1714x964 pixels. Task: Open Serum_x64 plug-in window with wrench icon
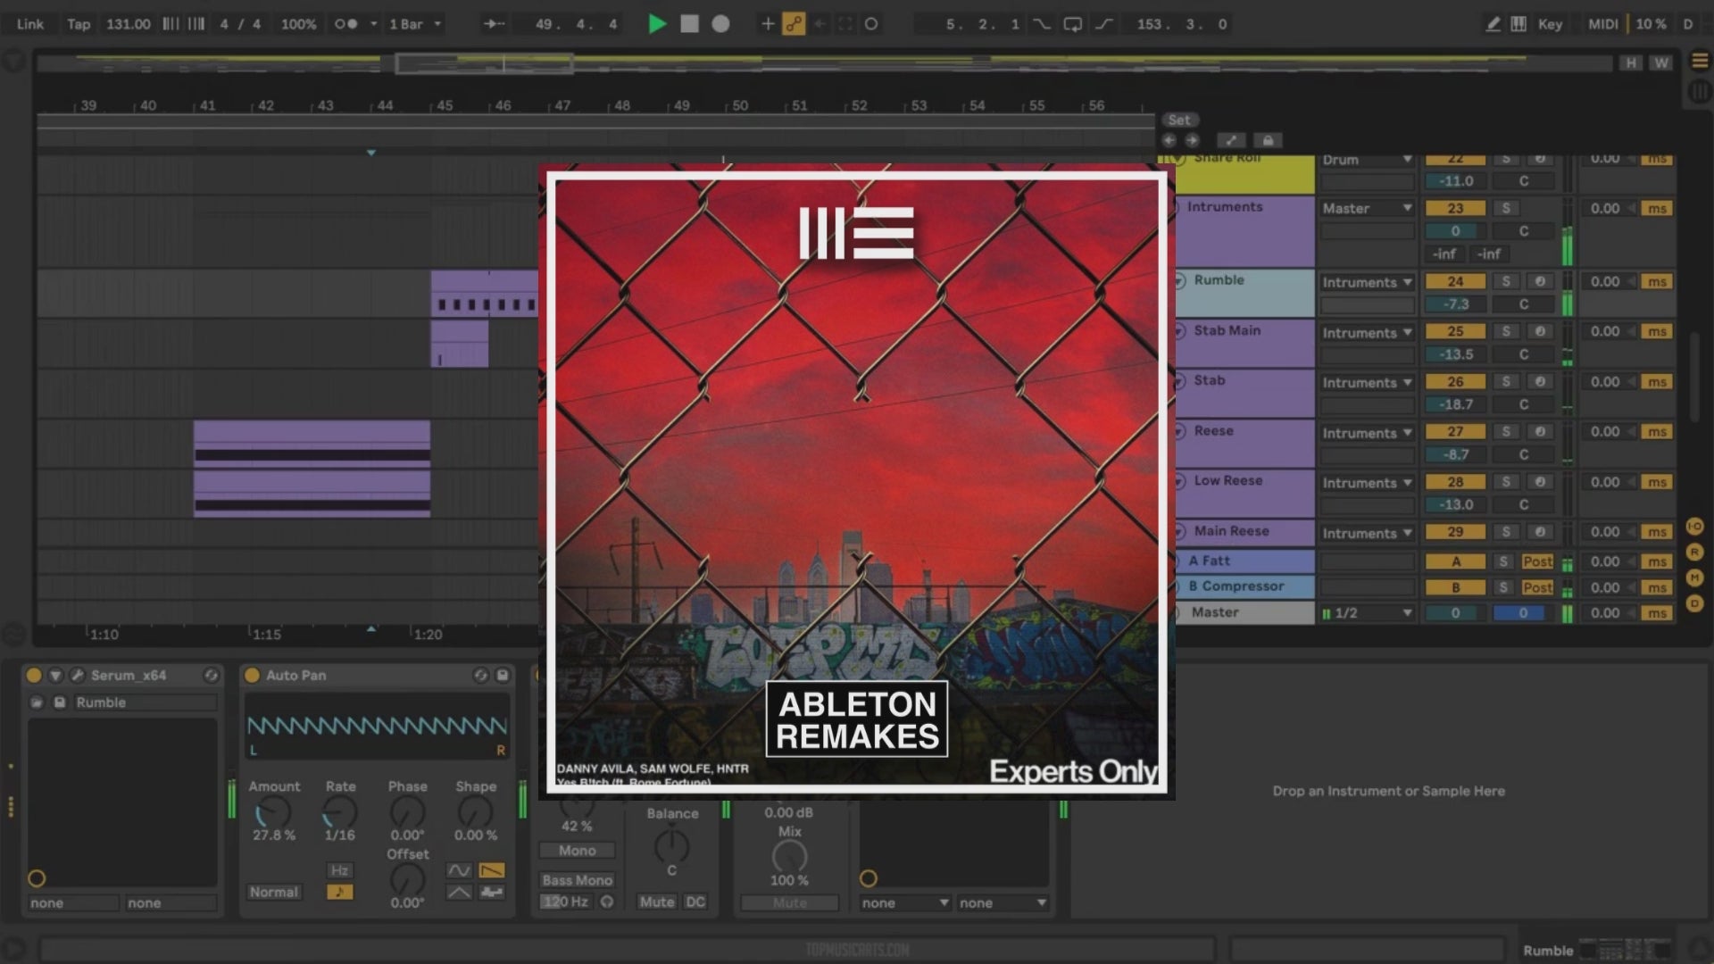click(77, 675)
